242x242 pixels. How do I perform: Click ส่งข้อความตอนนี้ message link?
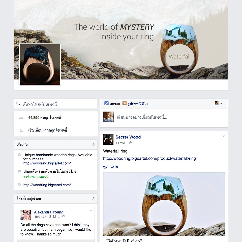coord(36,176)
